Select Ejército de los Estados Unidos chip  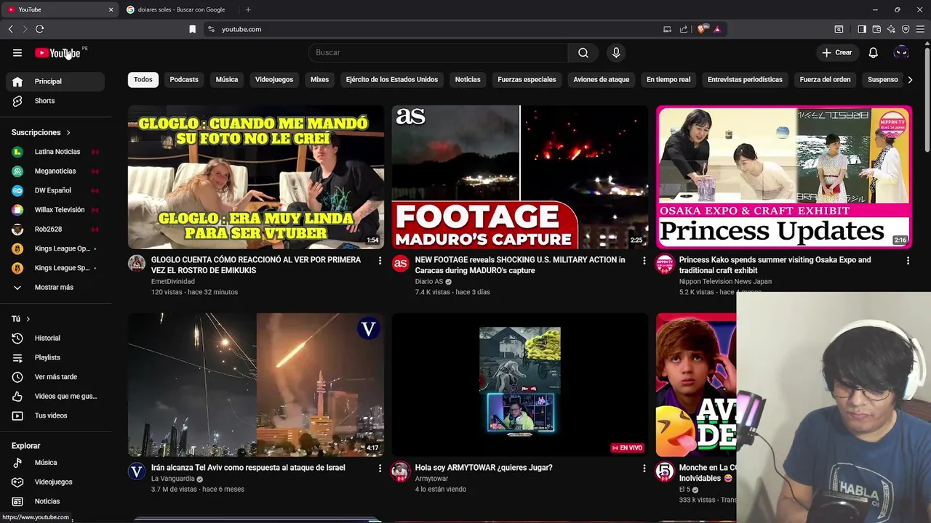(392, 79)
